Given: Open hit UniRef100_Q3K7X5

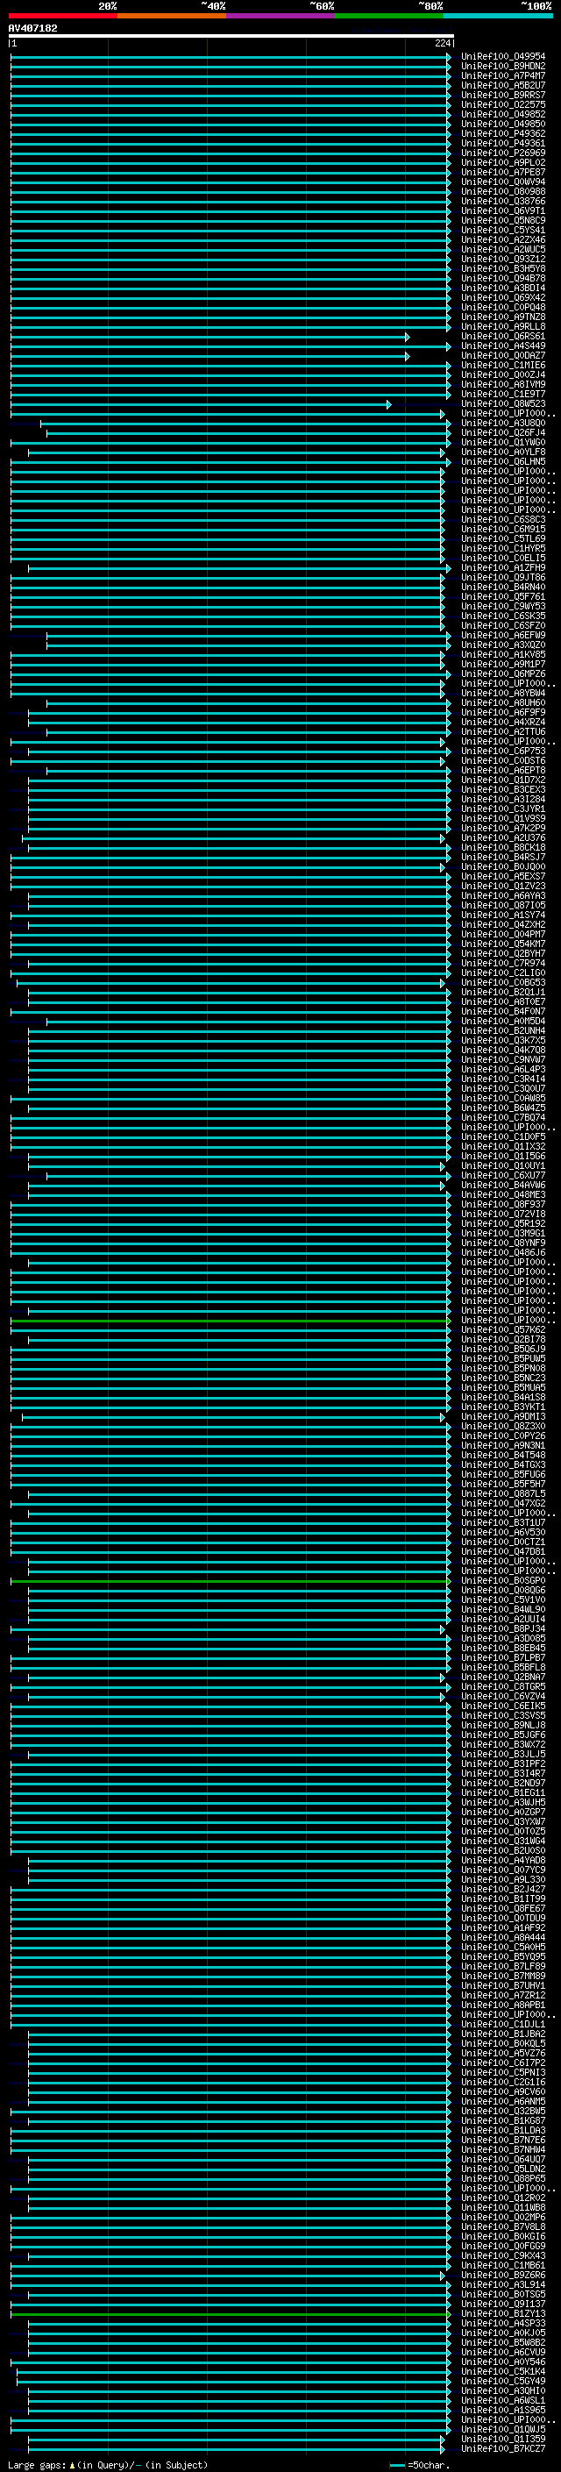Looking at the screenshot, I should pos(502,1040).
